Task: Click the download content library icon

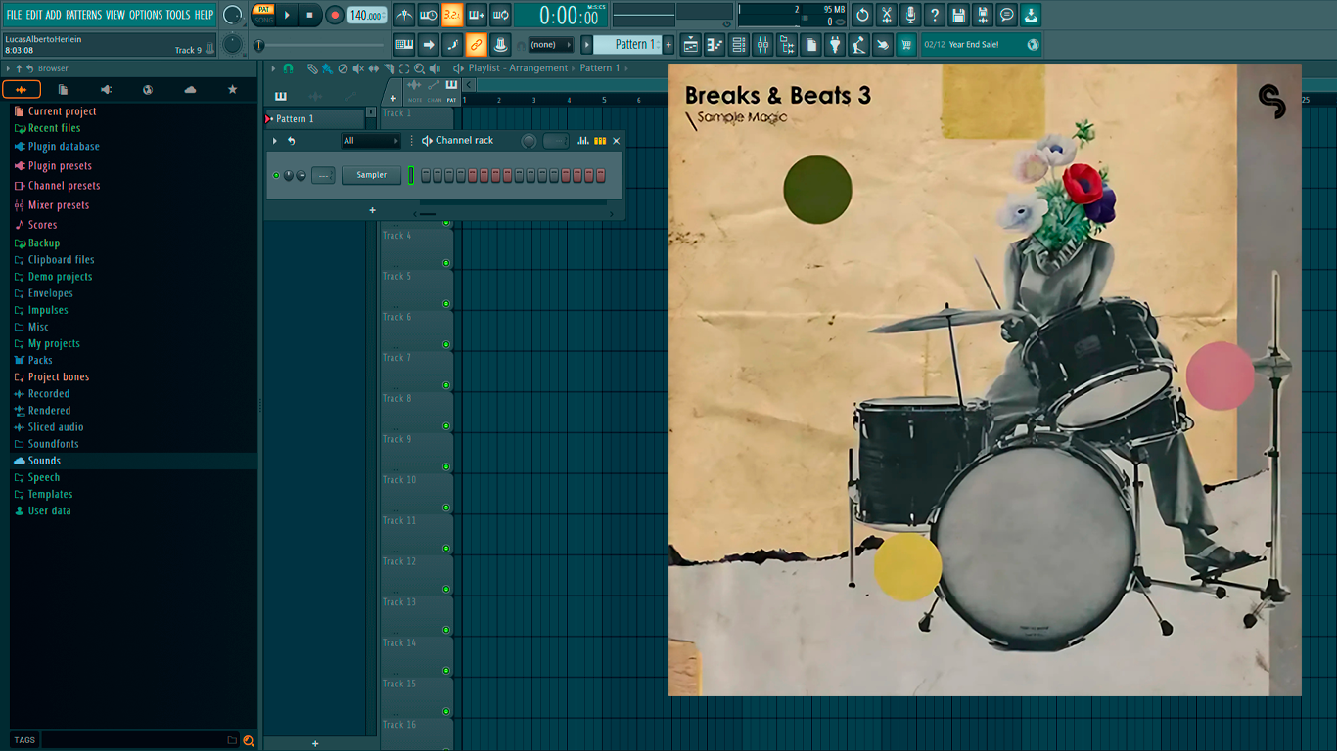Action: (x=1031, y=15)
